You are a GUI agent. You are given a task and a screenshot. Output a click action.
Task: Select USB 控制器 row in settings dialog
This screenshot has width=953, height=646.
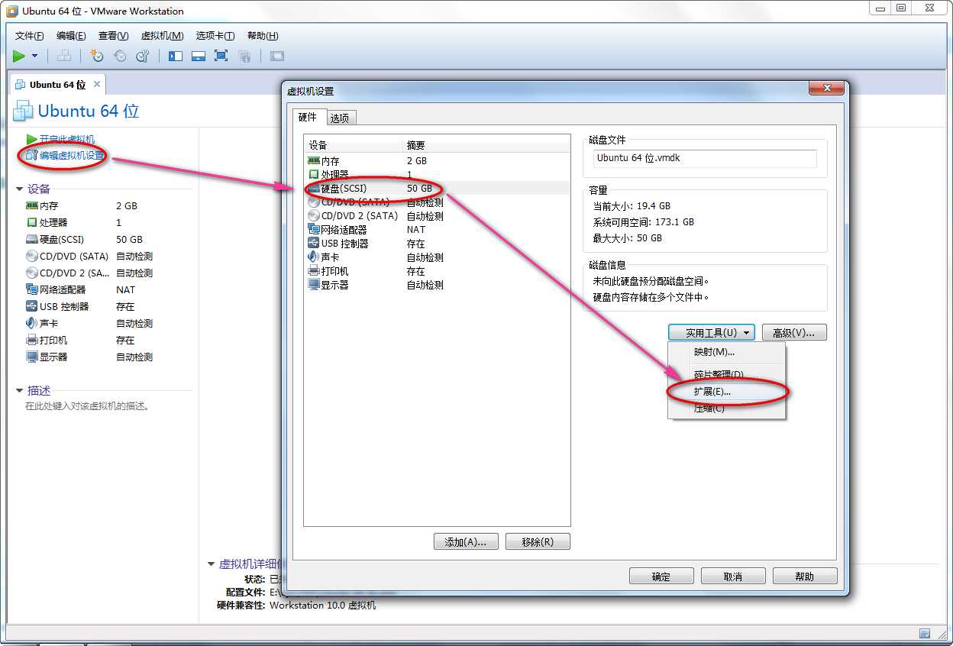point(437,244)
